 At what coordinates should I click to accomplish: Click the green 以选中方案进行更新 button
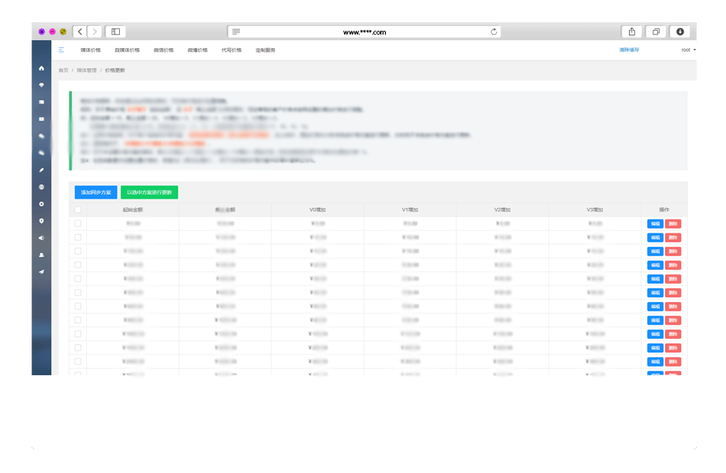[149, 192]
